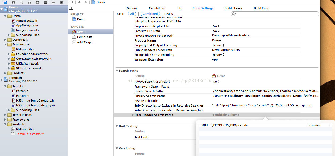The height and width of the screenshot is (156, 335).
Task: Collapse the Versioning section
Action: pos(117,148)
